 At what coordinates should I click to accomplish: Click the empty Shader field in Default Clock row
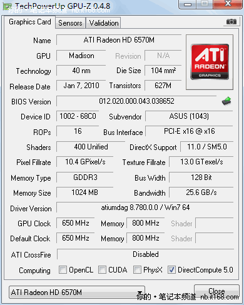coord(215,238)
